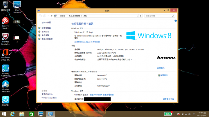Click the power battery tray icon
209x117 pixels.
(183, 114)
